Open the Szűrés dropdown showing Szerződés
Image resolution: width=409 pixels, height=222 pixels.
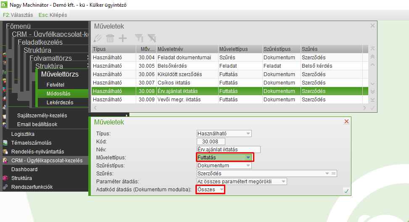tap(327, 174)
